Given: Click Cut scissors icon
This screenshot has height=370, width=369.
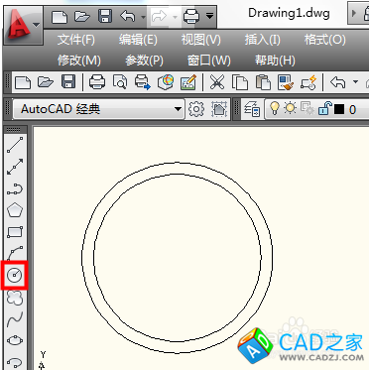Looking at the screenshot, I should (x=217, y=81).
